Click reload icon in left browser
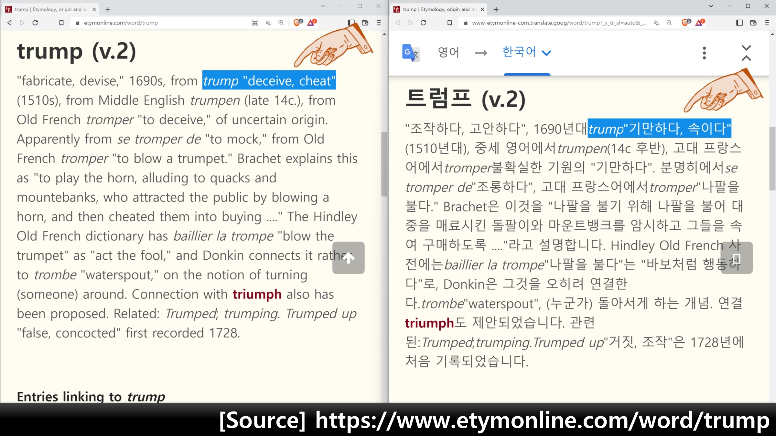Screen dimensions: 776x436 [x=36, y=23]
